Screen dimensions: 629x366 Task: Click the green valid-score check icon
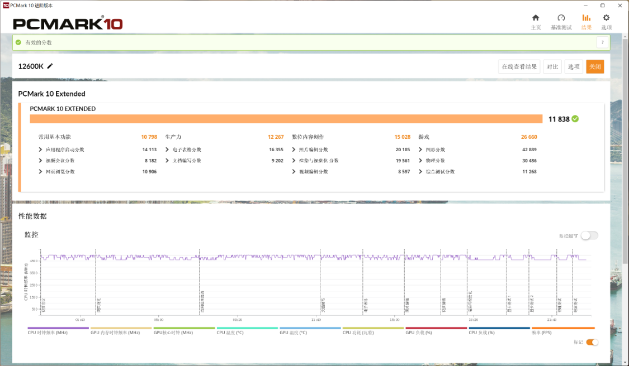click(x=18, y=42)
